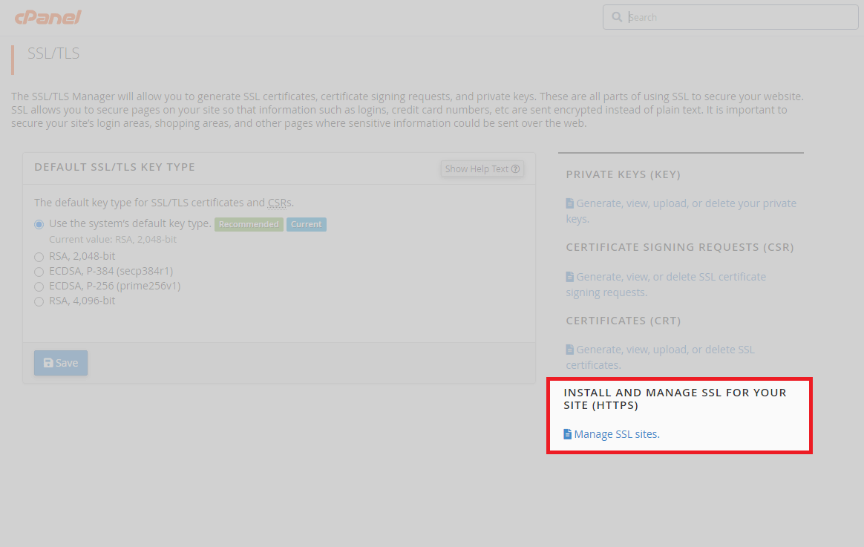Choose the ECDSA, P-256 (prime256v1) option
Viewport: 864px width, 547px height.
coord(39,286)
